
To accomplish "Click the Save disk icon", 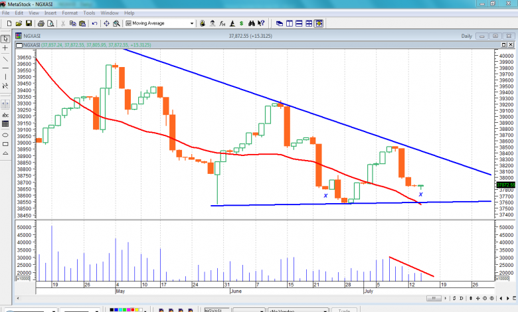I will [29, 23].
